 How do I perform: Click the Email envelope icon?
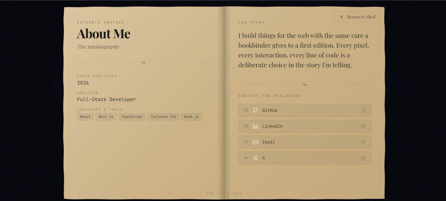pos(255,142)
